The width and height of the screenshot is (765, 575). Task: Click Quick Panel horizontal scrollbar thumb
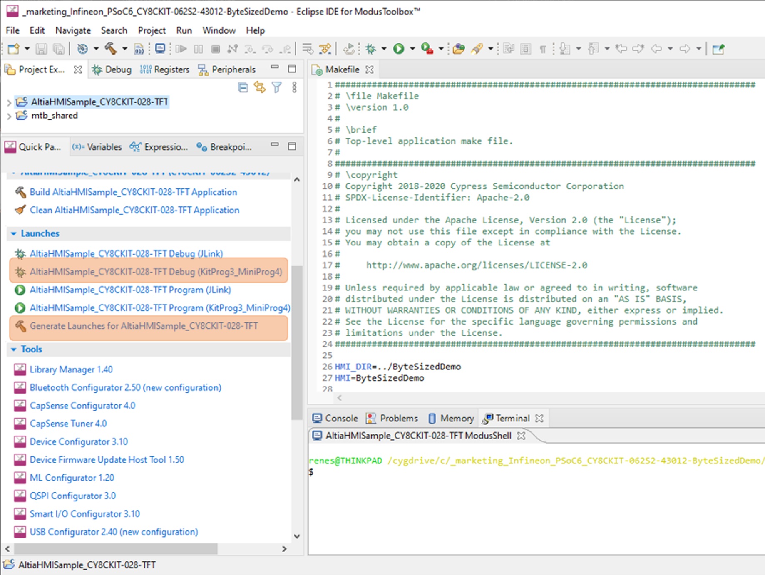pos(116,549)
